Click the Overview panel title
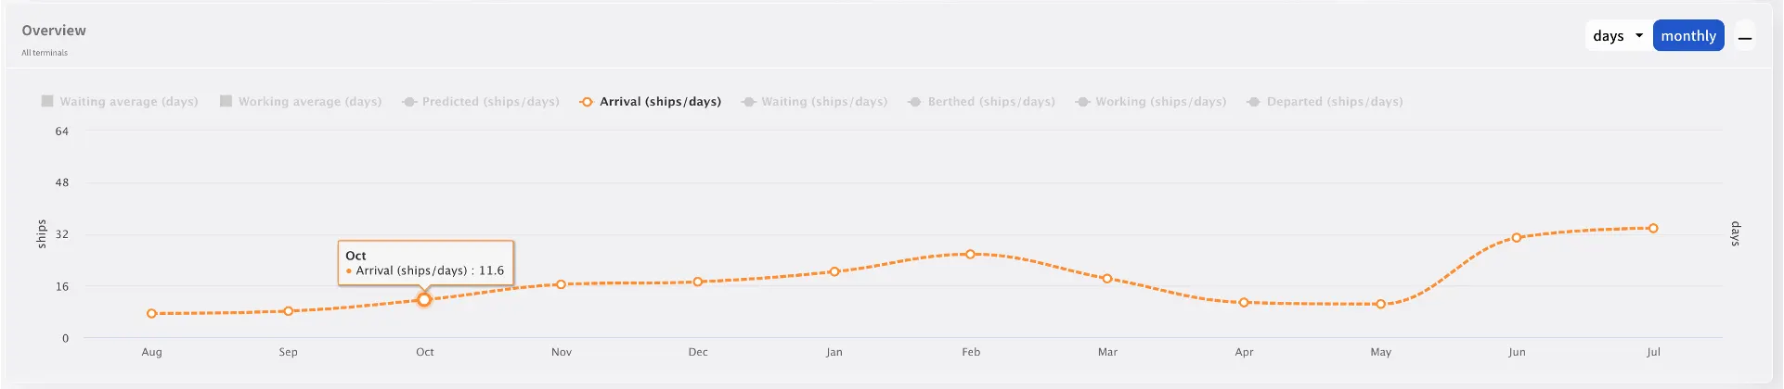 tap(54, 31)
